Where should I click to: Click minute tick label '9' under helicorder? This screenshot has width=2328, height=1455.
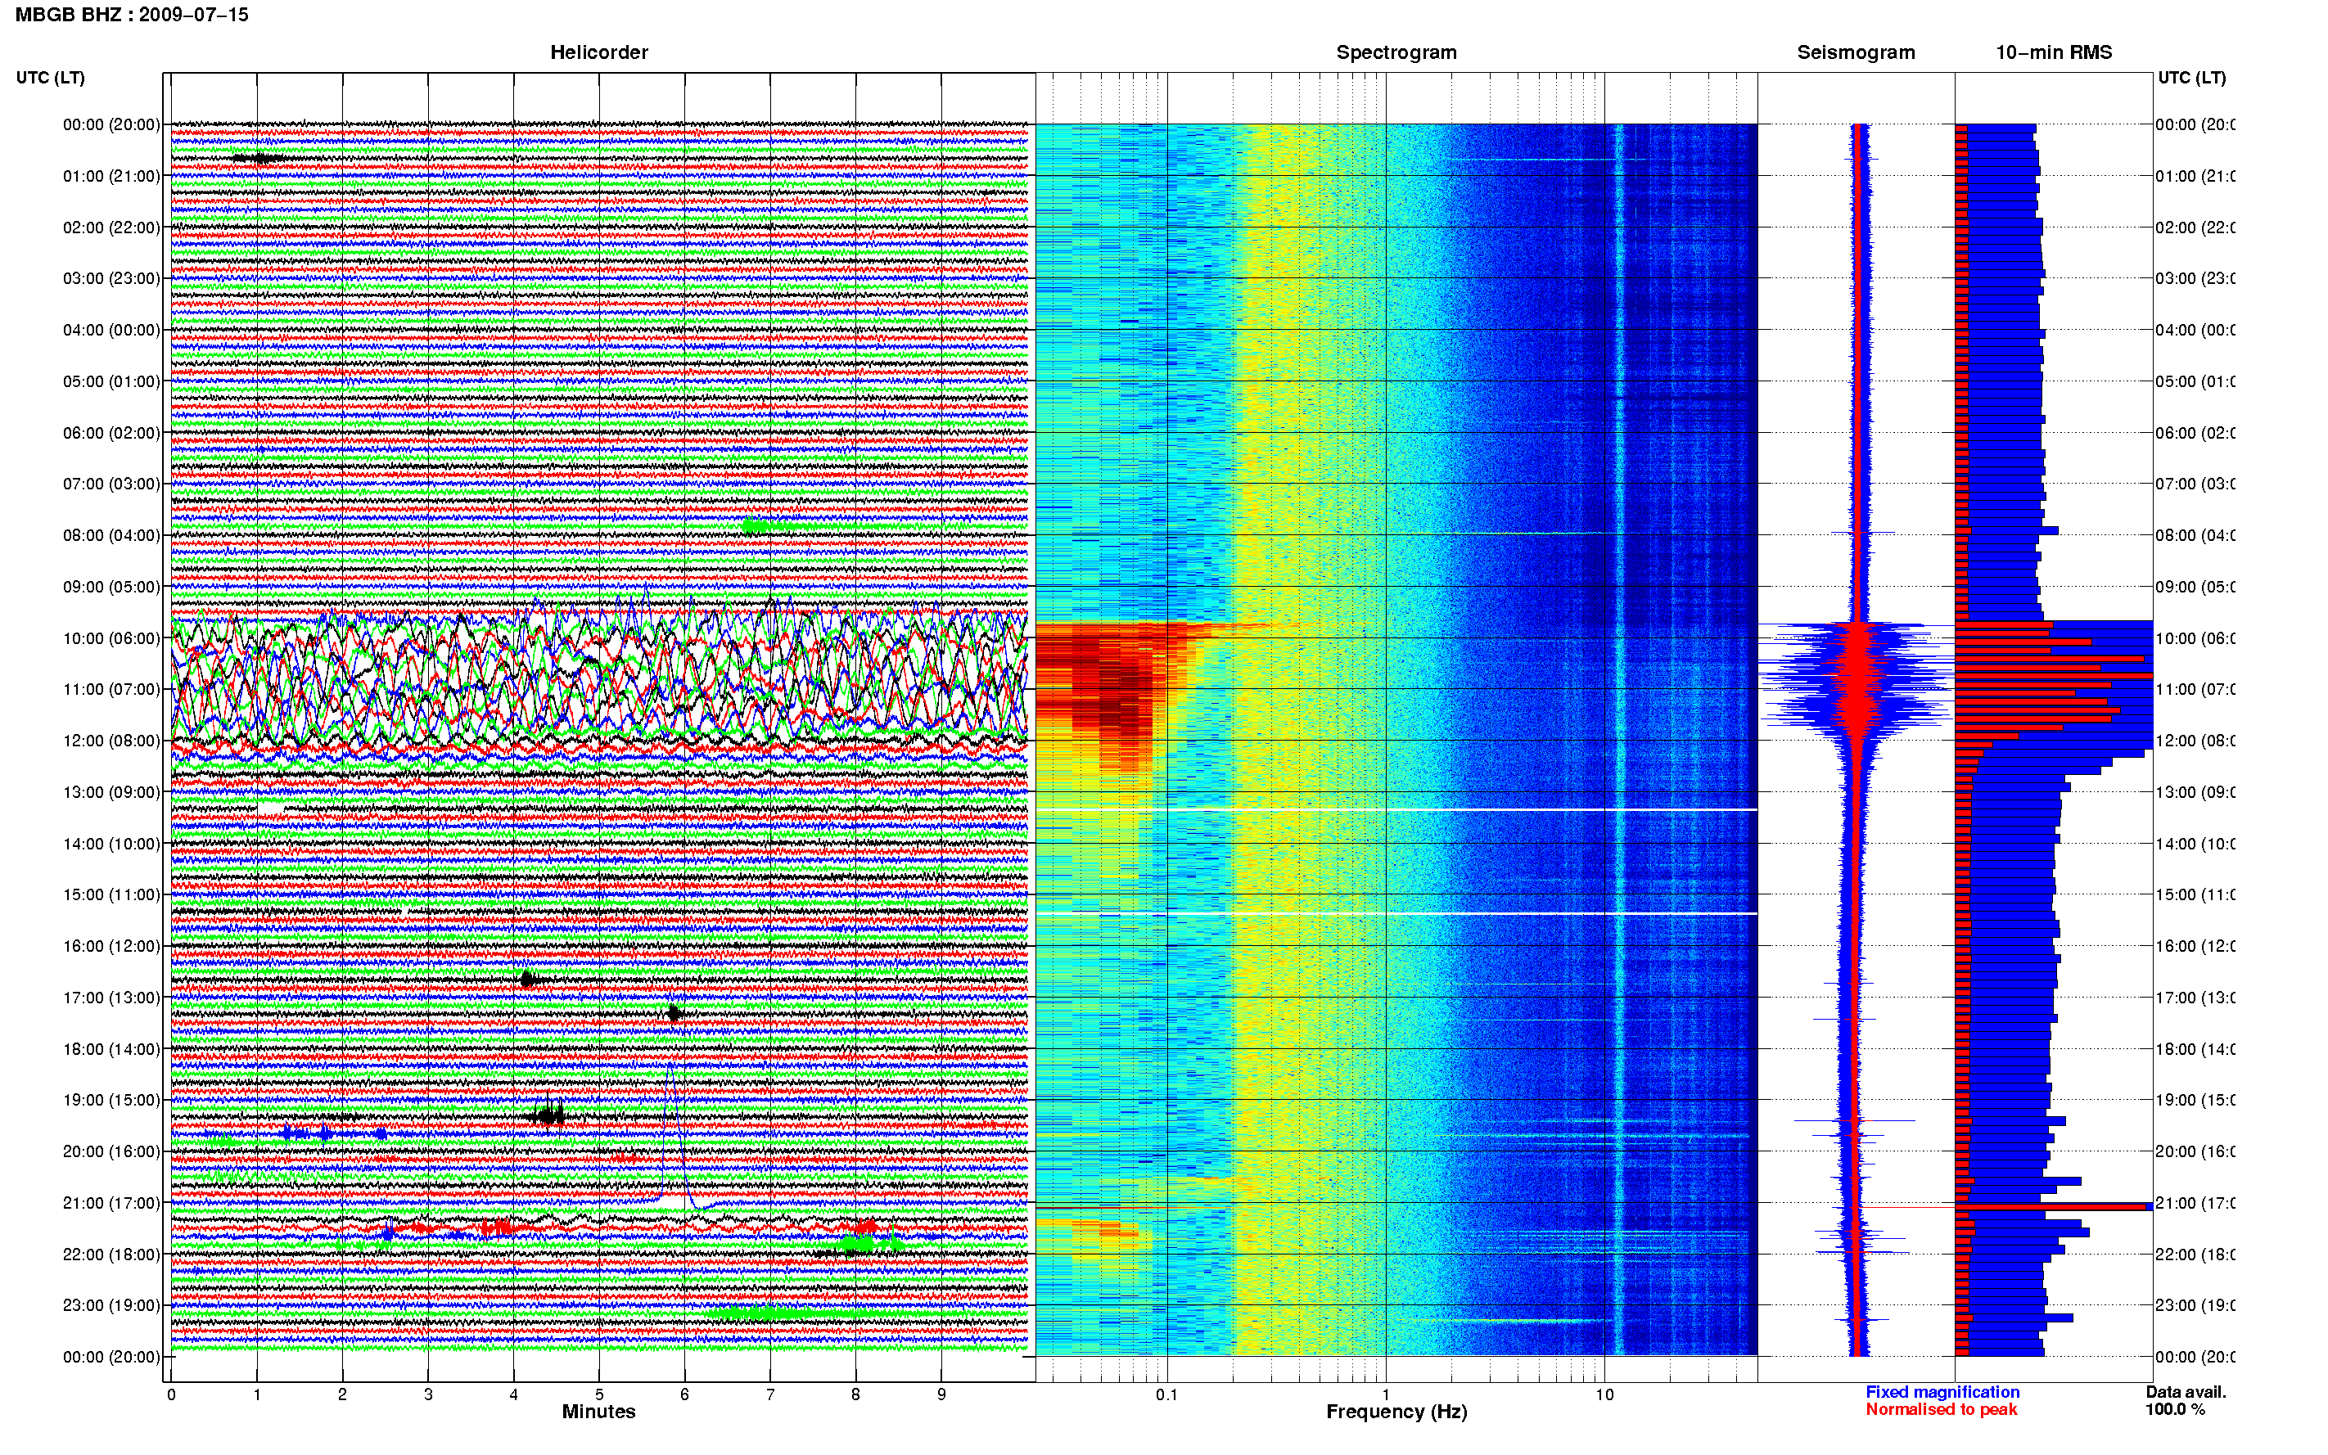[x=941, y=1394]
